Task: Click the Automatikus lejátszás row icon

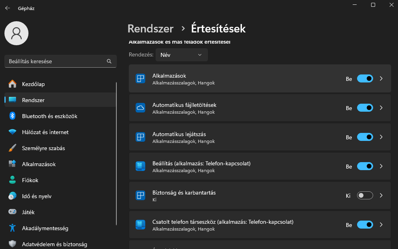Action: click(x=140, y=137)
